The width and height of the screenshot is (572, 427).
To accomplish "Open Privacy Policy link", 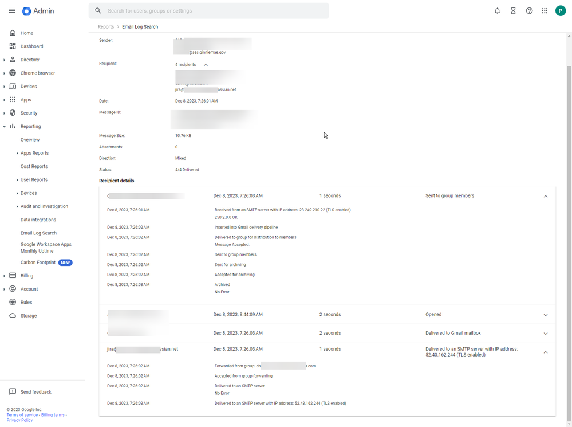I will pos(19,420).
